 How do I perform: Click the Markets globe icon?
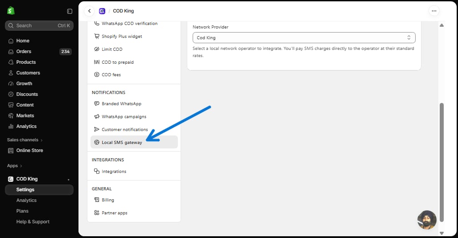pyautogui.click(x=11, y=115)
